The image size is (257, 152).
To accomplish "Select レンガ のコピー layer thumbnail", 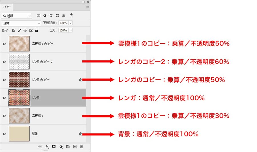I will (x=19, y=80).
